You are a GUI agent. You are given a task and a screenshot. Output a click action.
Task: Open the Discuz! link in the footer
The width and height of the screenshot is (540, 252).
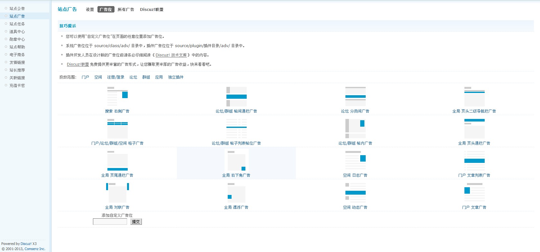pos(26,244)
